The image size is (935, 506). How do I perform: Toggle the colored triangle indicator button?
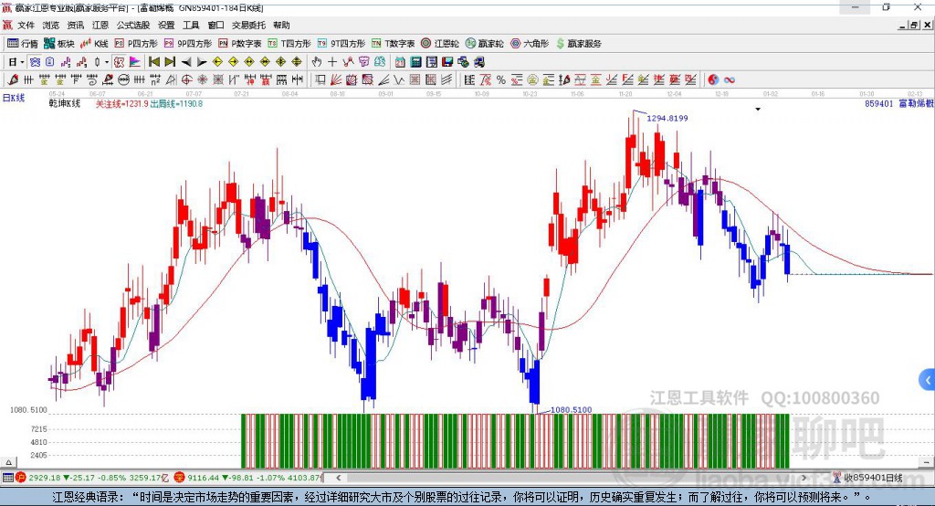coord(135,62)
